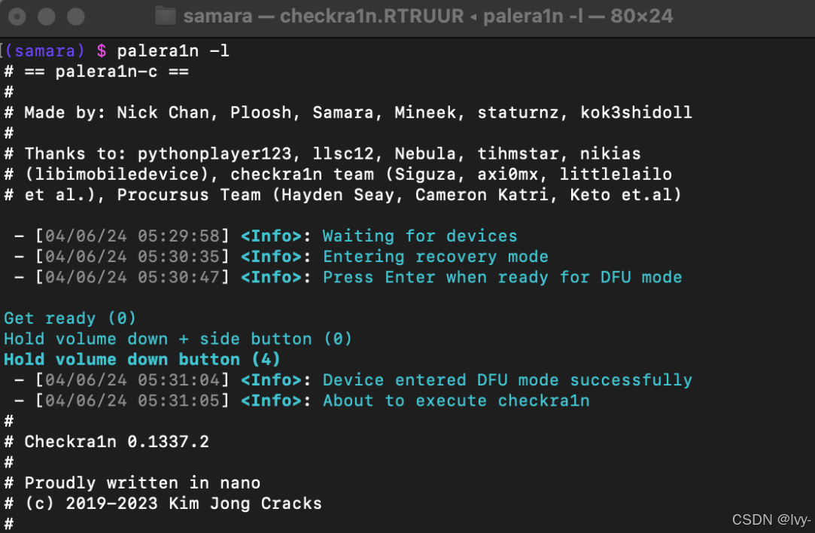This screenshot has width=815, height=533.
Task: Click the green zoom window button
Action: pyautogui.click(x=75, y=17)
